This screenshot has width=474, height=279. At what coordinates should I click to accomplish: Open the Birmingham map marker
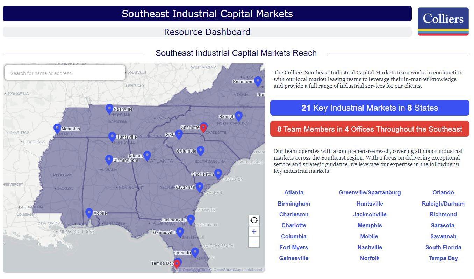[x=109, y=160]
